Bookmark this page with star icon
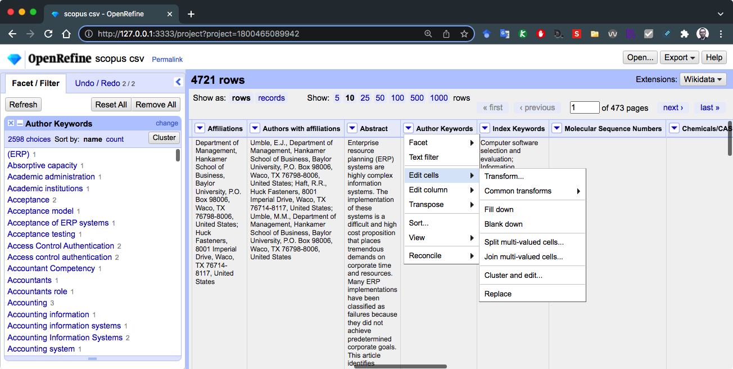The width and height of the screenshot is (733, 369). (x=464, y=34)
